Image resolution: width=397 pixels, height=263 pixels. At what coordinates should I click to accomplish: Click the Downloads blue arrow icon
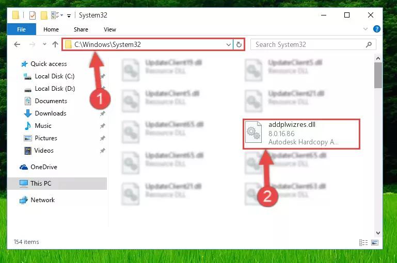(27, 113)
